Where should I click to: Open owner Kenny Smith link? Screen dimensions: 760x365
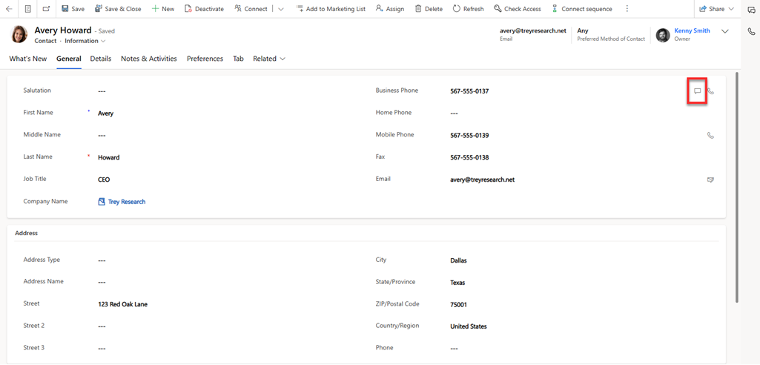click(692, 30)
